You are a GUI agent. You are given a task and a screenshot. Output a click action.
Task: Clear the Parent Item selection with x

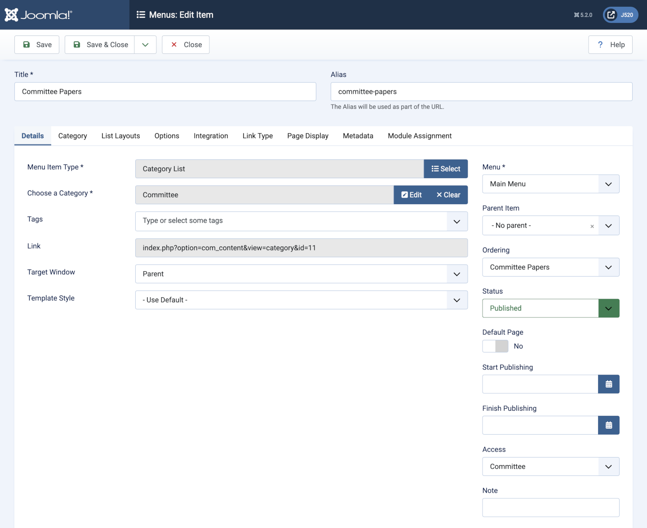[x=592, y=226]
